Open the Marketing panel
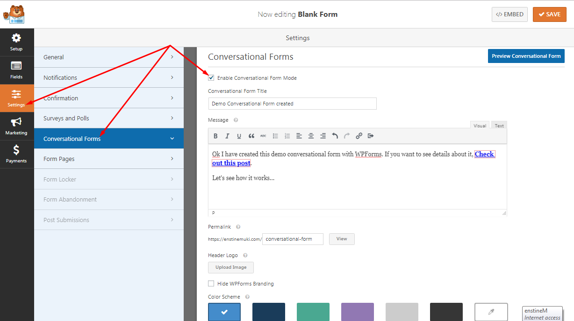The height and width of the screenshot is (321, 574). 16,126
